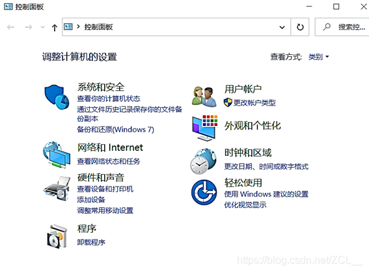
Task: Click 调整常用移动设置 link
Action: [105, 211]
